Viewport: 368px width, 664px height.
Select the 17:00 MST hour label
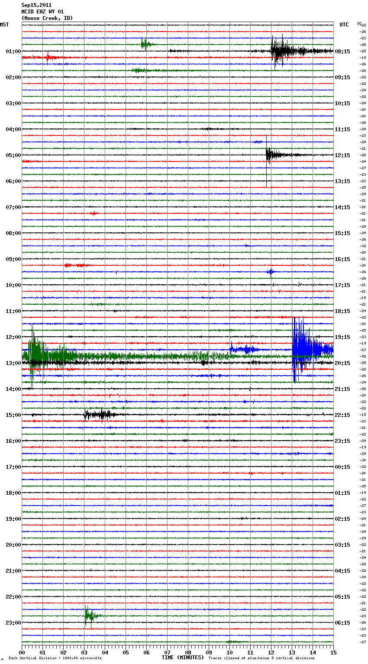[13, 467]
